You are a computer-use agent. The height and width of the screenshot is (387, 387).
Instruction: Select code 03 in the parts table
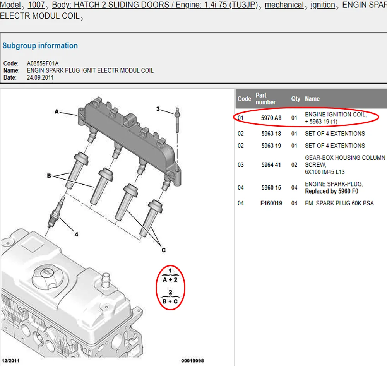click(x=241, y=165)
